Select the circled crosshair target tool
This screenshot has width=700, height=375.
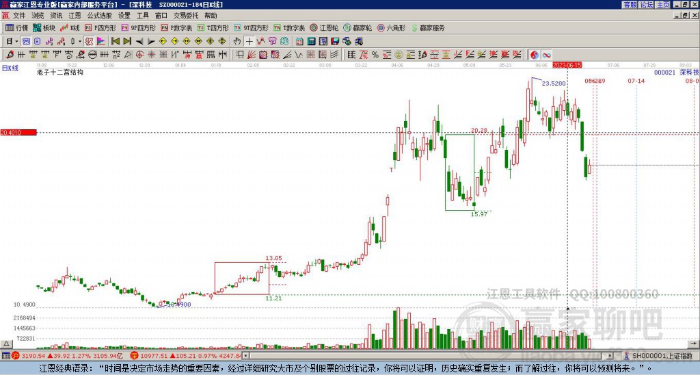139,55
